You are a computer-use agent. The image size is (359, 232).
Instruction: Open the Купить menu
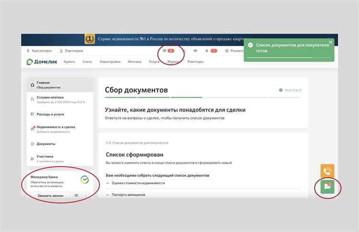(x=69, y=62)
